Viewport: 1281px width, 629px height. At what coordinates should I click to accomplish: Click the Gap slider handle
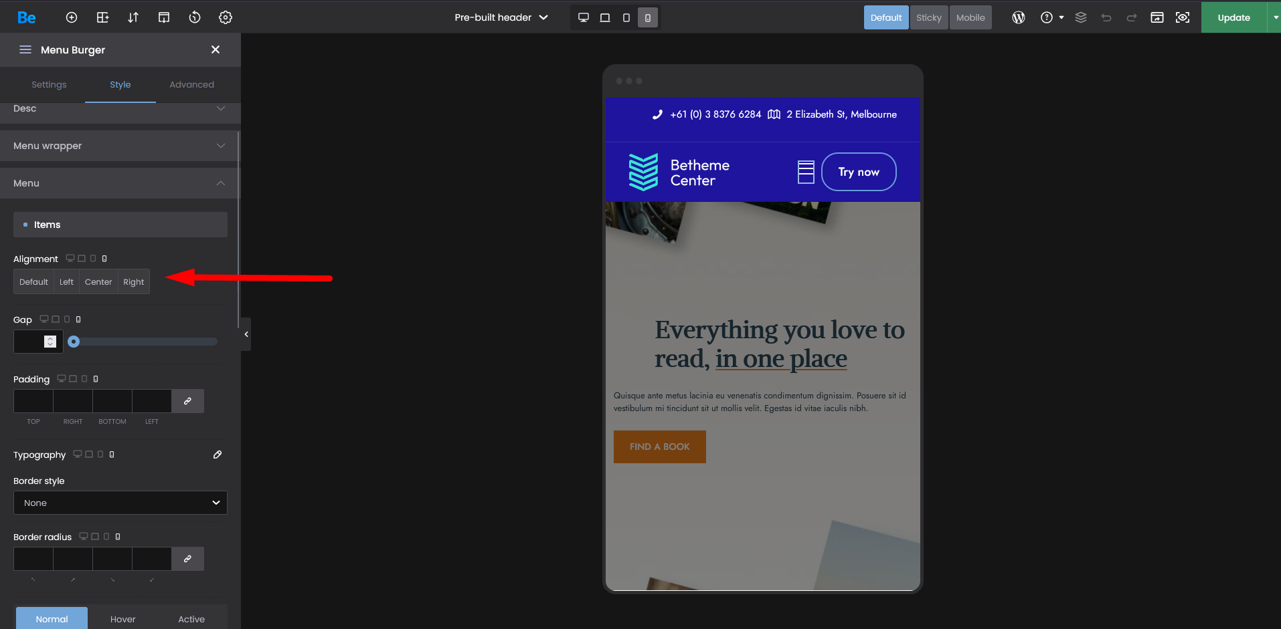point(74,342)
